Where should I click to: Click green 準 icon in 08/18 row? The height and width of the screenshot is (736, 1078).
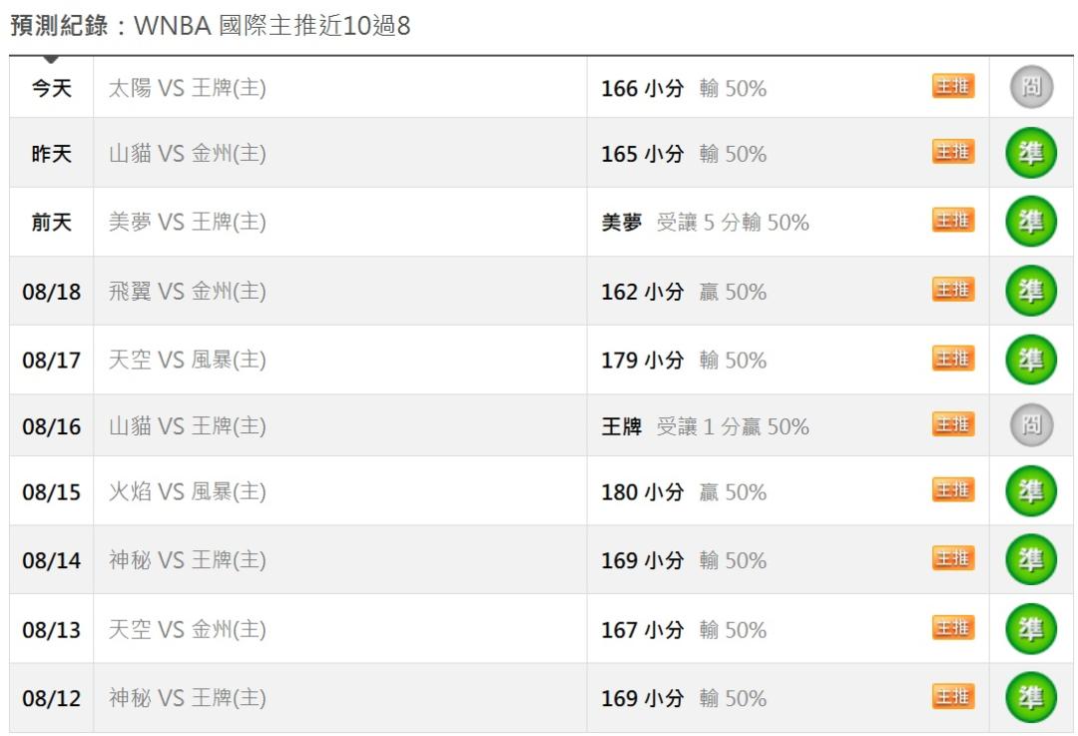pos(1030,291)
